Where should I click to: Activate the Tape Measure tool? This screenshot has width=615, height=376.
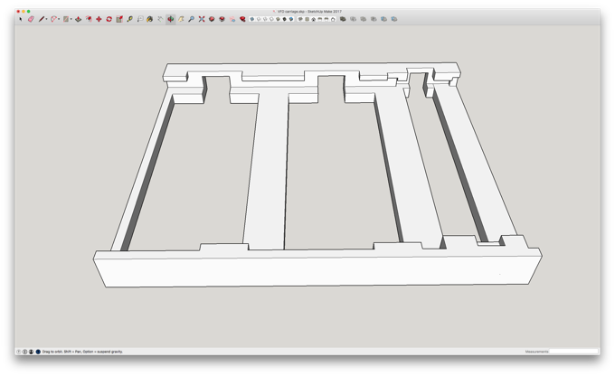click(x=130, y=19)
